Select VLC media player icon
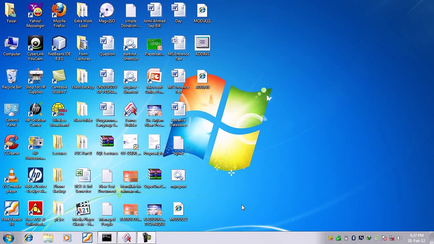The image size is (434, 244). pos(12,181)
